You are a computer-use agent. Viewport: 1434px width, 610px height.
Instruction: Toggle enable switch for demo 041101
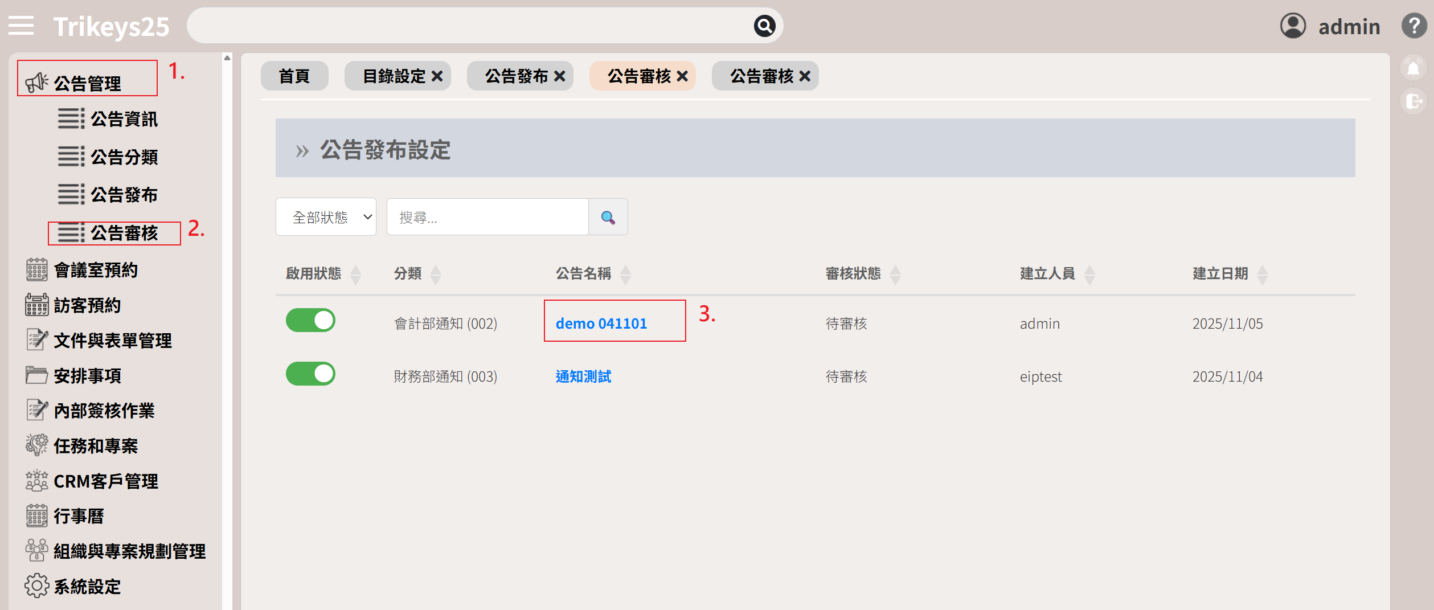[310, 321]
